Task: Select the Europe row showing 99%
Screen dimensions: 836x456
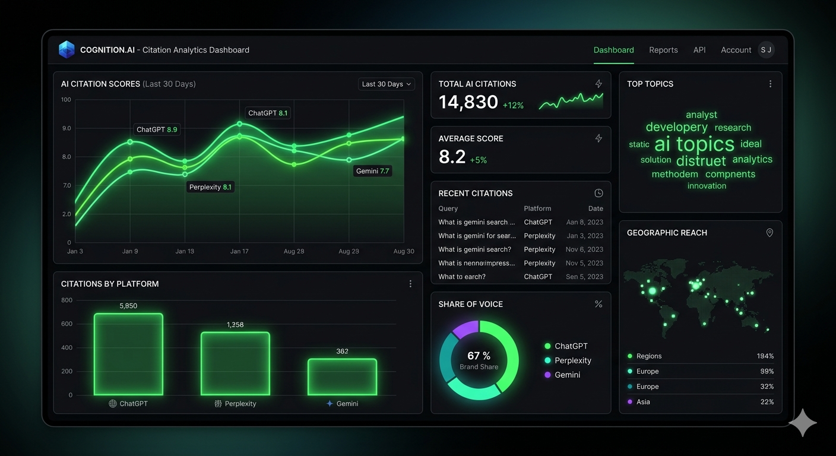Action: pyautogui.click(x=701, y=371)
